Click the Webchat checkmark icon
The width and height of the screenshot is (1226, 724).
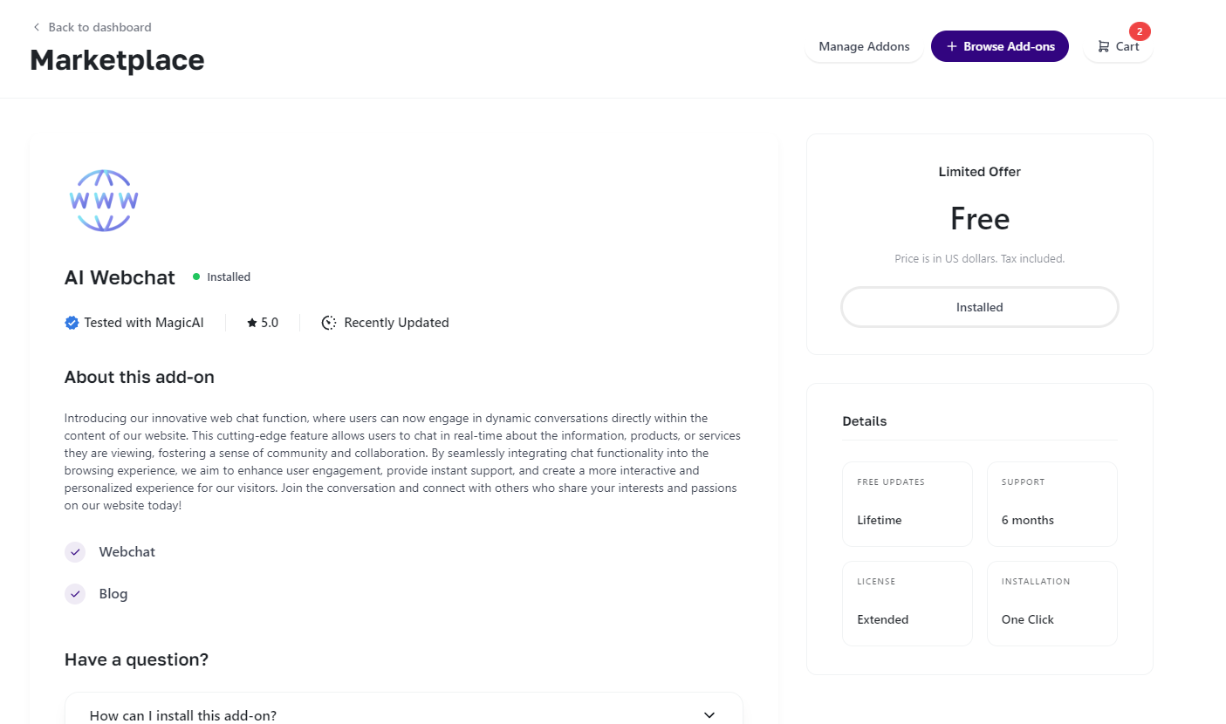[75, 552]
